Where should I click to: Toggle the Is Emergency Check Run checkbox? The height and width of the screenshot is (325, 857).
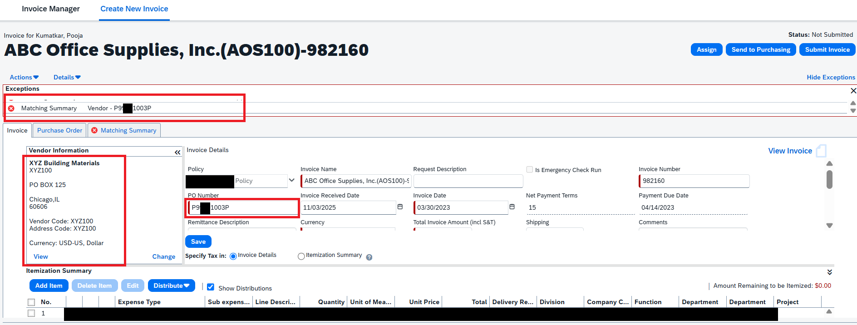pos(529,169)
